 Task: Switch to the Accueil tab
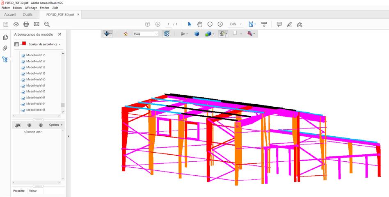[x=10, y=14]
